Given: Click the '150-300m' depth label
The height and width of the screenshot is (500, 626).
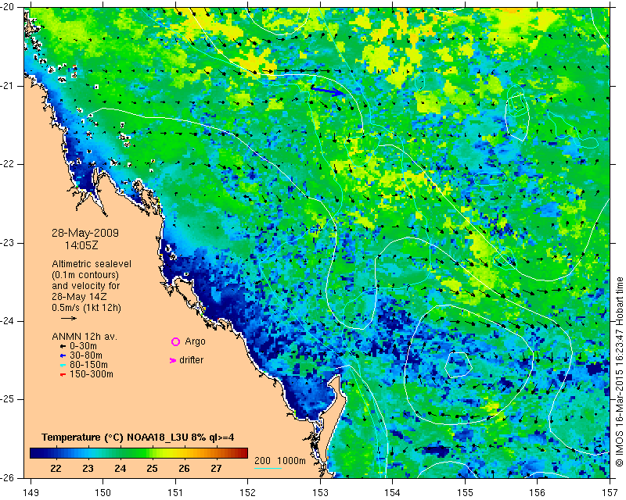Looking at the screenshot, I should pos(92,374).
